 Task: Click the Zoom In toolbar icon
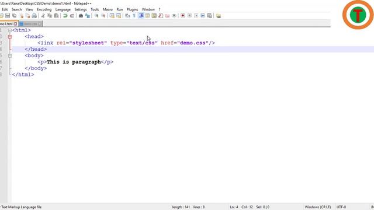pos(96,16)
